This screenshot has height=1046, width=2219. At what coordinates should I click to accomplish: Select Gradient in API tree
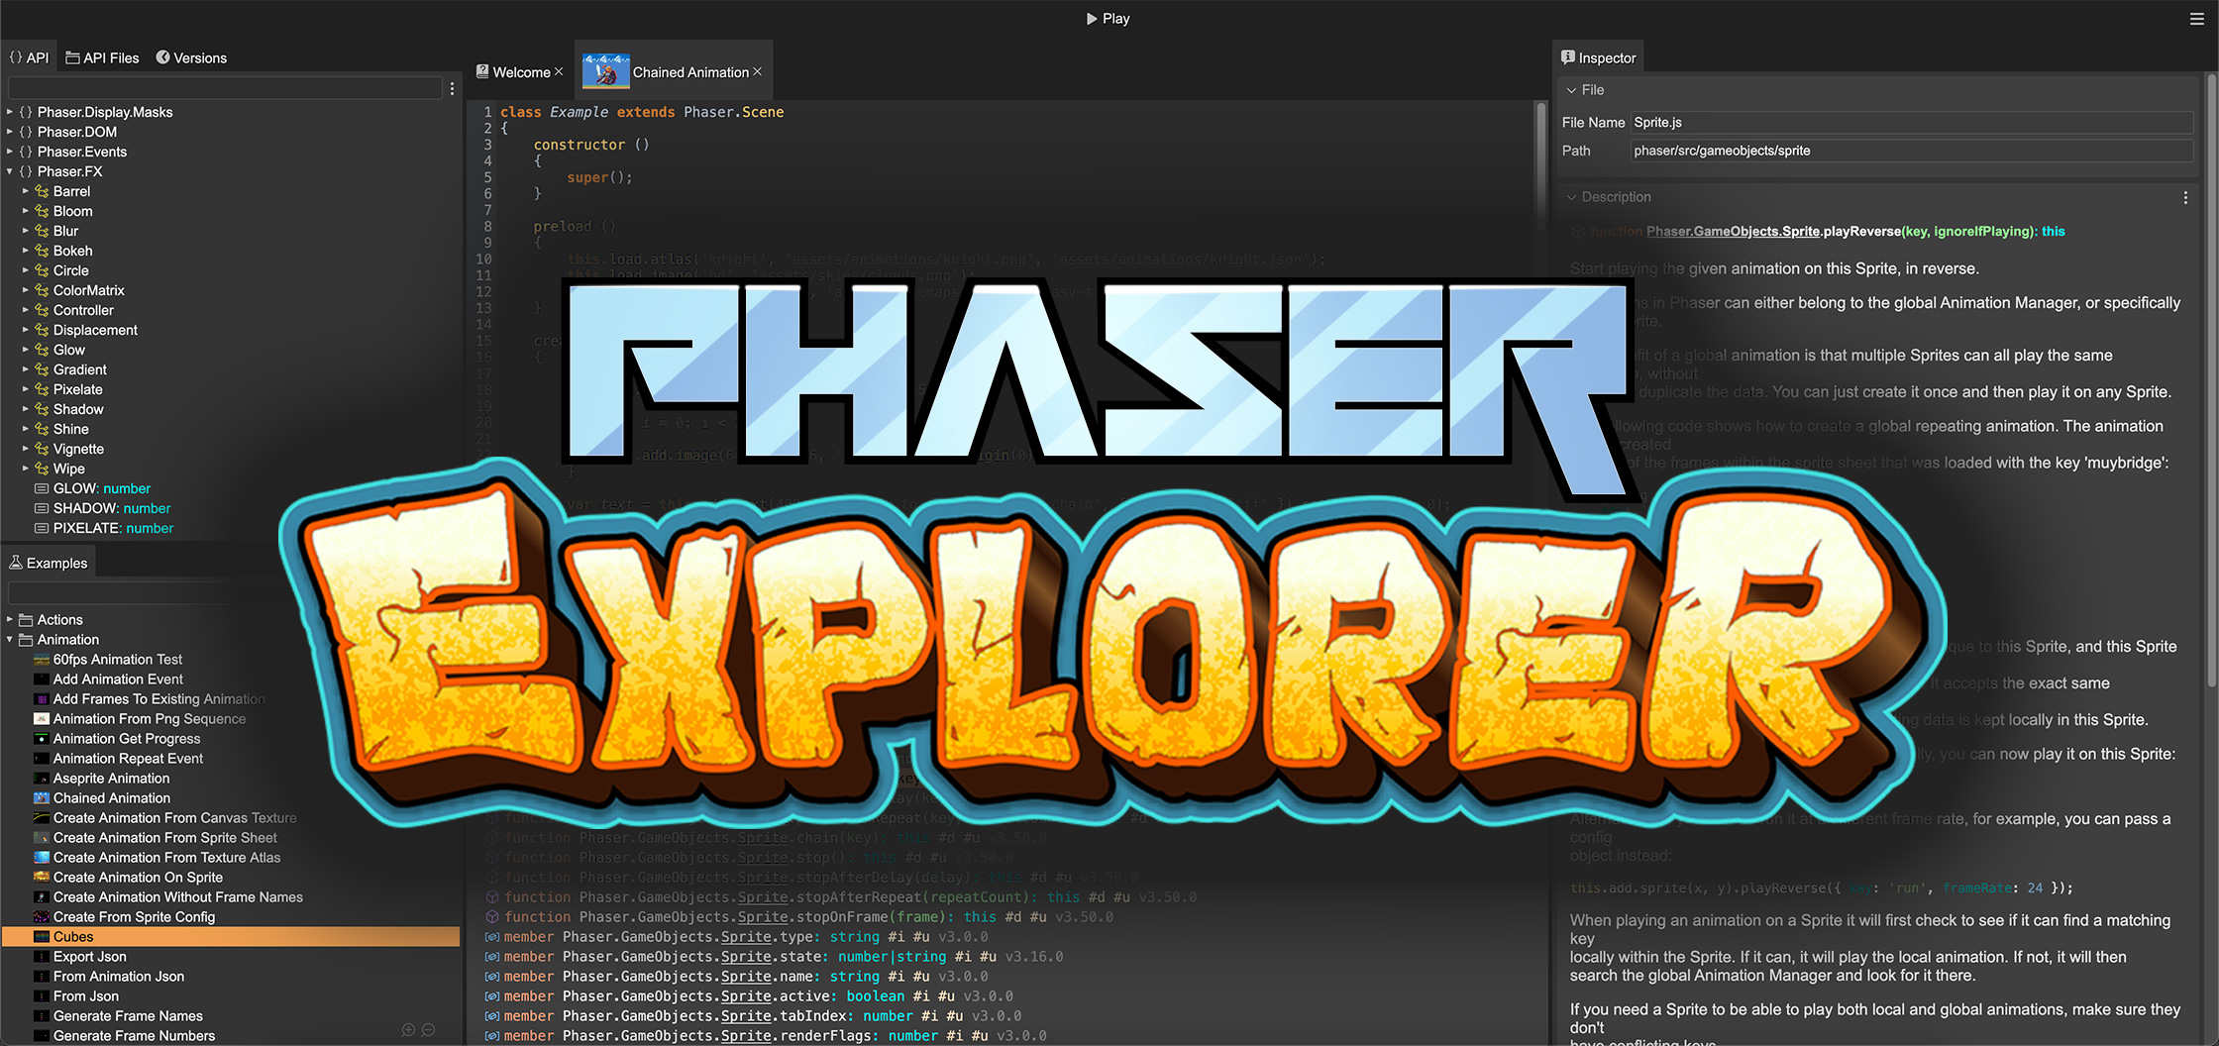(79, 369)
